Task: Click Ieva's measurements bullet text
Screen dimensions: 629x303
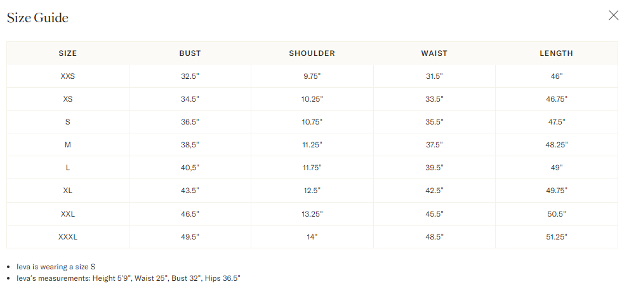Action: pyautogui.click(x=128, y=278)
